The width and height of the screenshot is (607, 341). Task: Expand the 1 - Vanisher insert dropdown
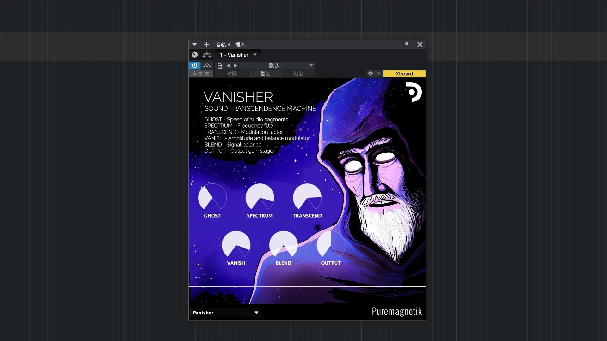coord(238,55)
